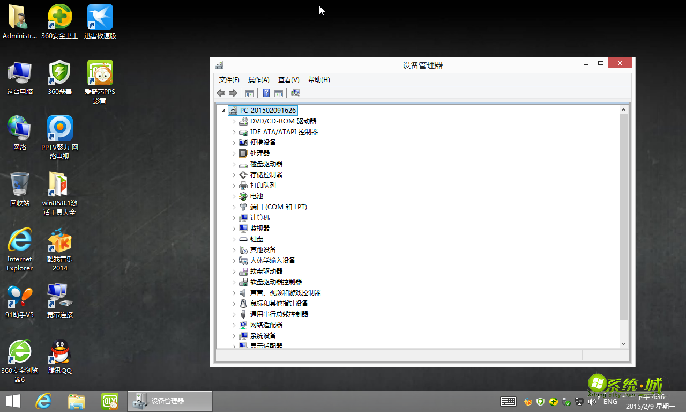The image size is (686, 412).
Task: Open the Help icon on the toolbar
Action: point(266,93)
